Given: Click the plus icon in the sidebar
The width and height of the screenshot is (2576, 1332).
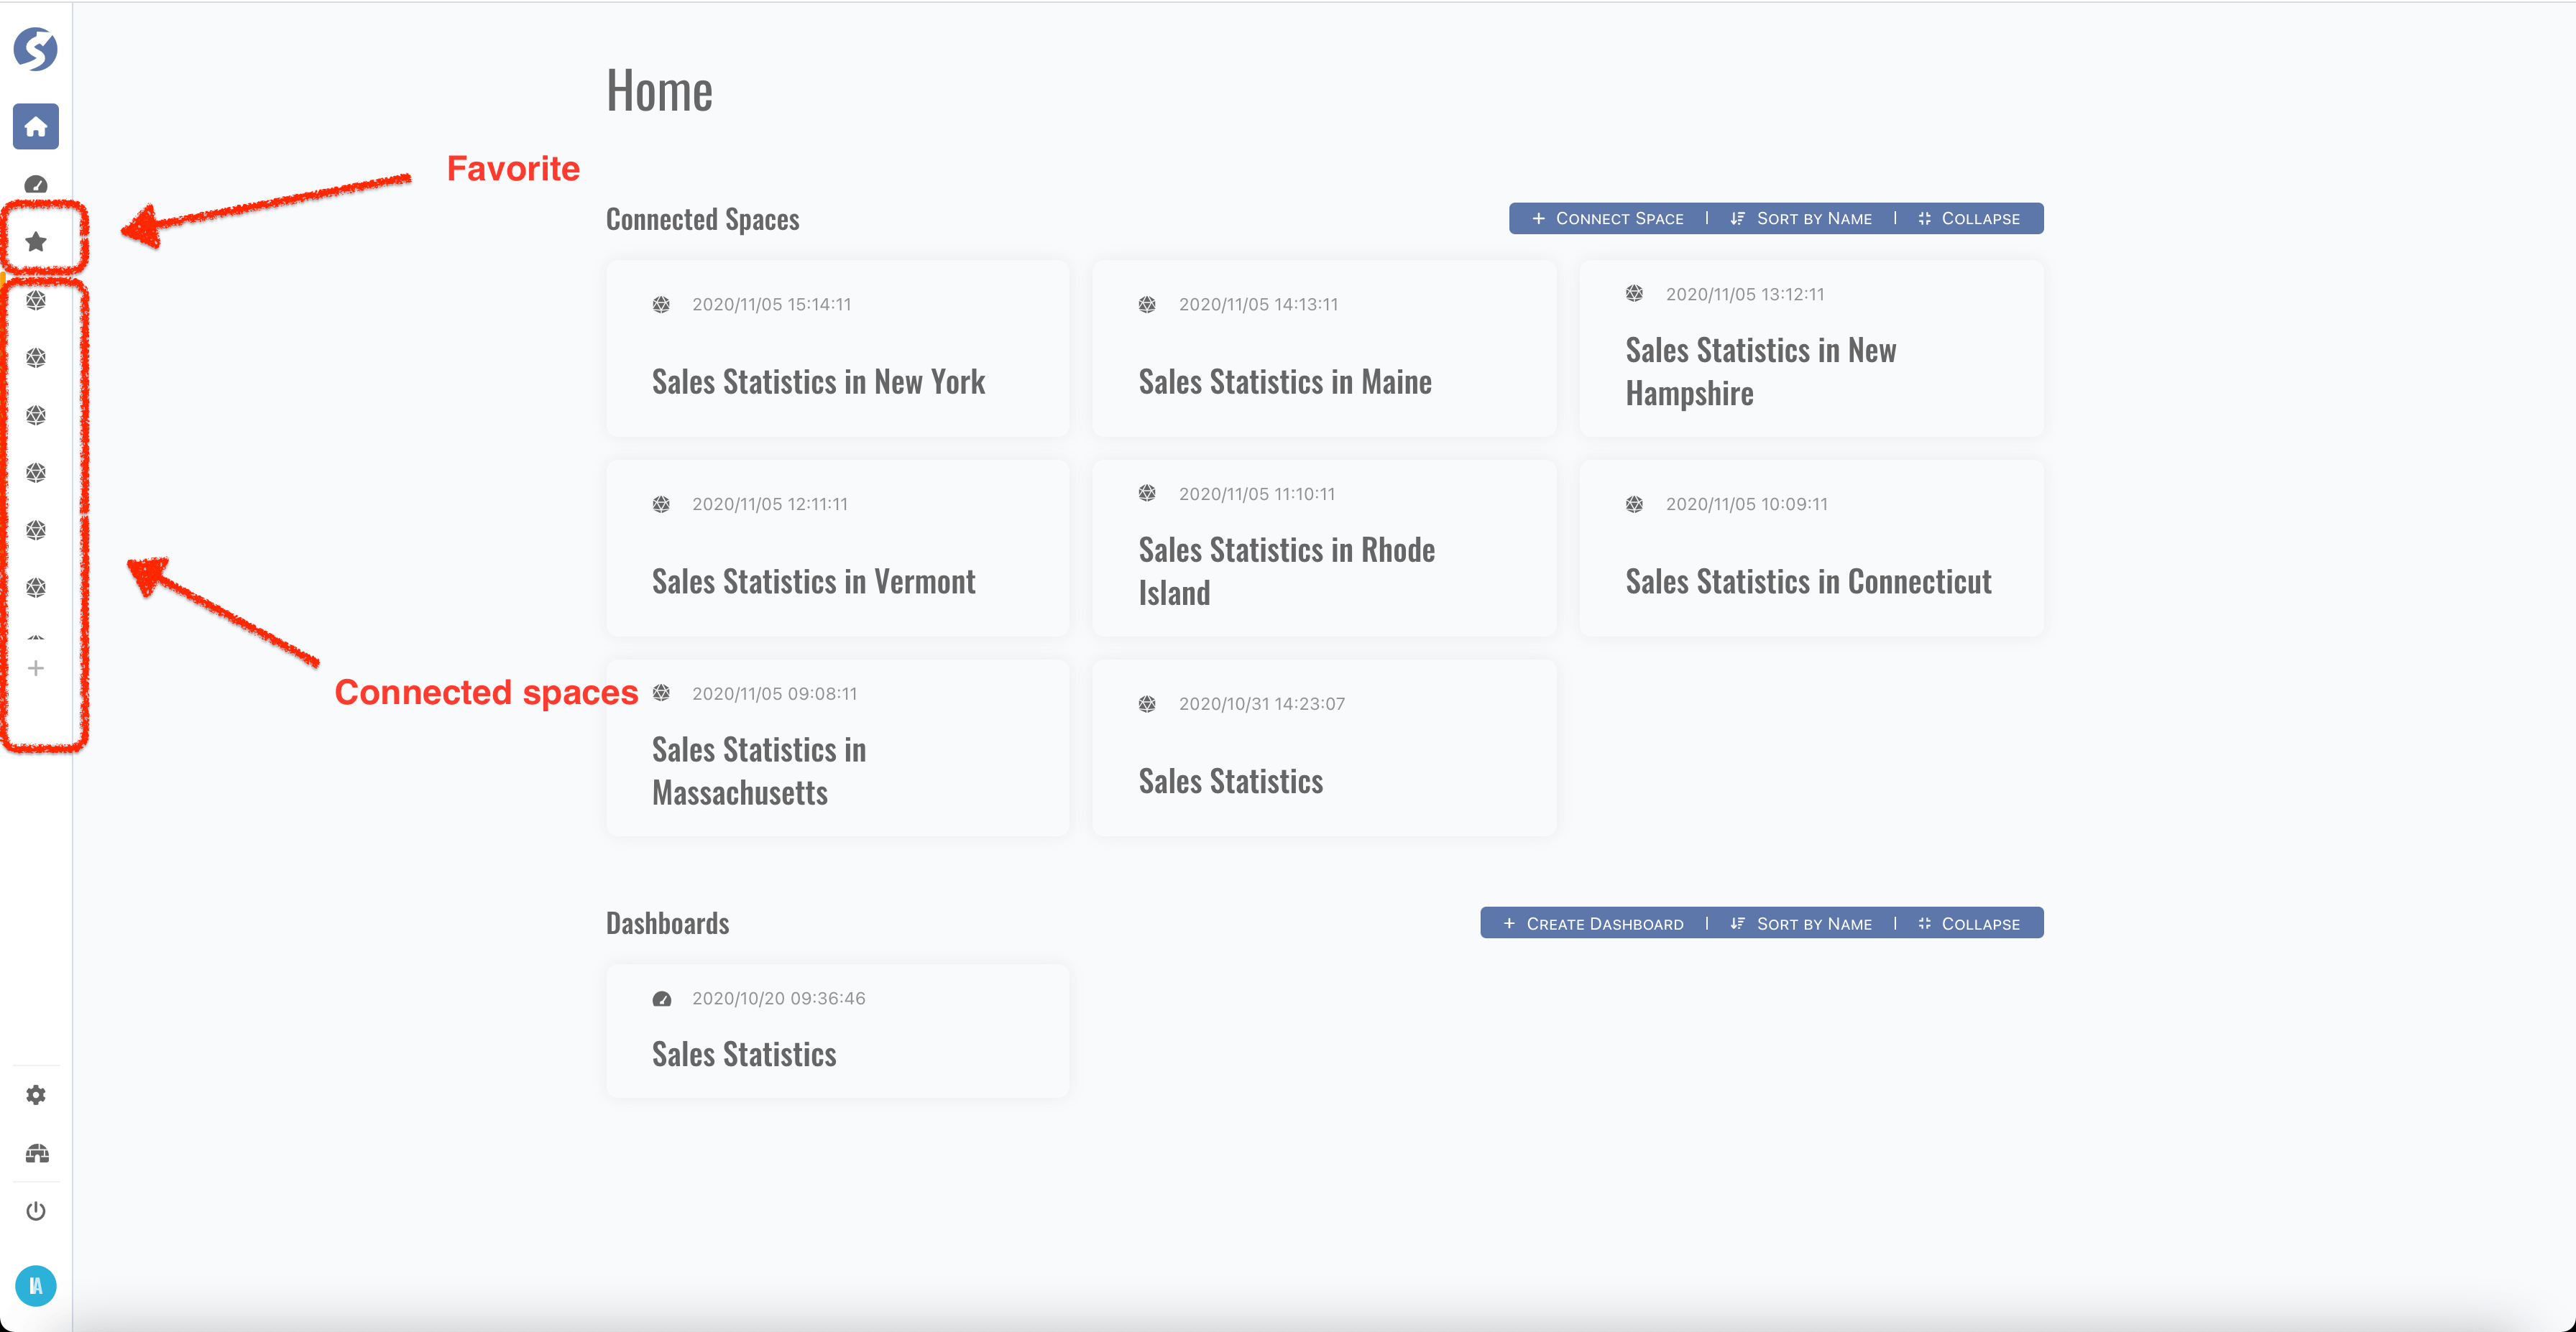Looking at the screenshot, I should [36, 667].
